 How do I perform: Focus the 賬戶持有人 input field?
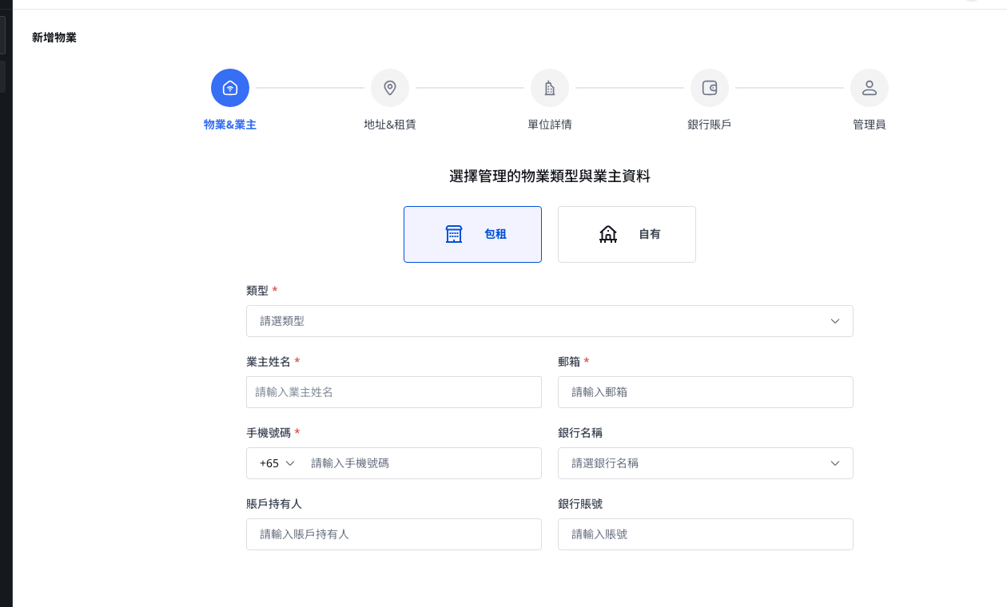pyautogui.click(x=394, y=534)
